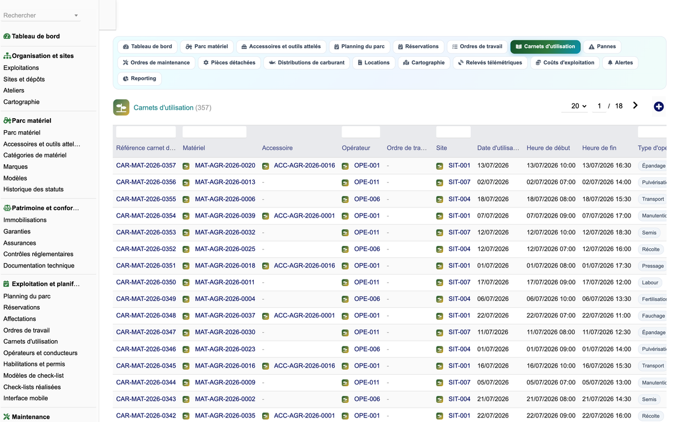Open accessory link ACC-AGR-2026-0001 in CAR-MAT-2026-0348 row
The width and height of the screenshot is (681, 422).
click(x=304, y=316)
